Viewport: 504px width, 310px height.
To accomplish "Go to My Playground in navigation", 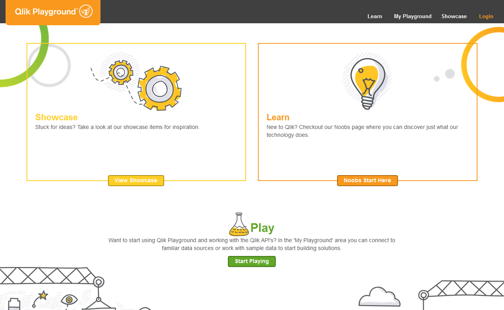I will [x=413, y=16].
